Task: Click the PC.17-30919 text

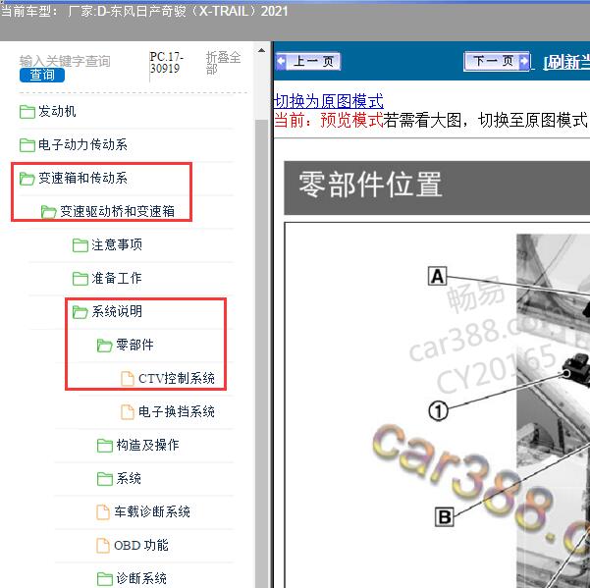Action: coord(166,63)
